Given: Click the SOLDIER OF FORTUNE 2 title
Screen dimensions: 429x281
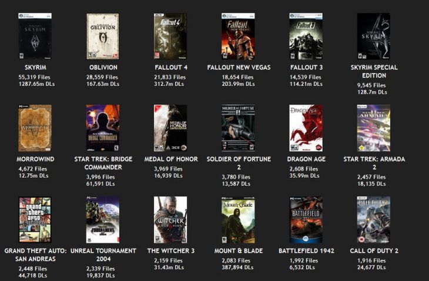Looking at the screenshot, I should pos(239,163).
